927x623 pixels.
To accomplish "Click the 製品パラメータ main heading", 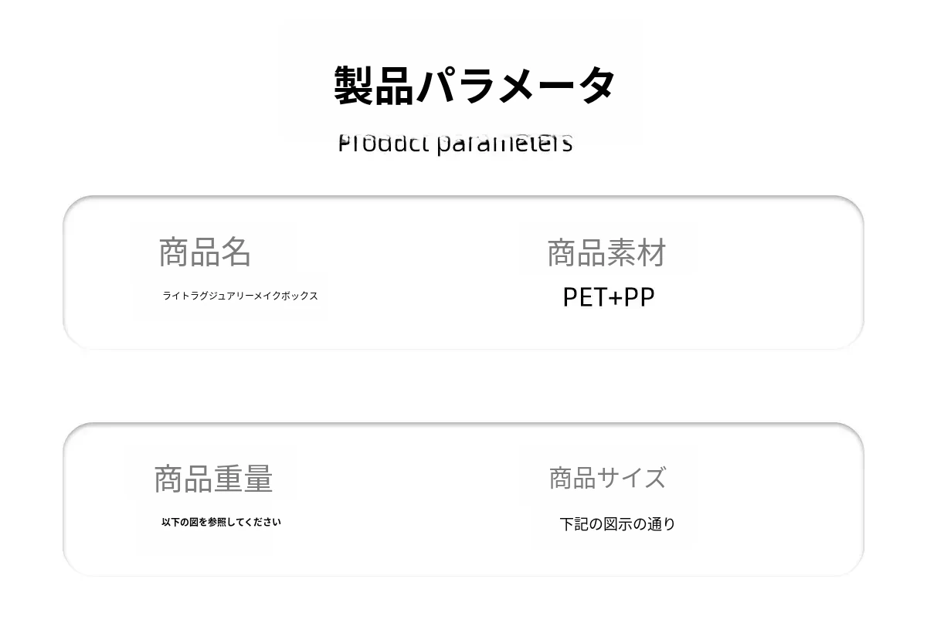I will [x=474, y=85].
